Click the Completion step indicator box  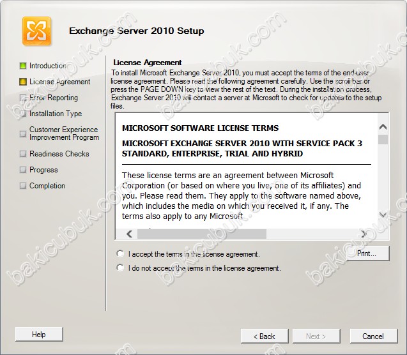[x=23, y=186]
